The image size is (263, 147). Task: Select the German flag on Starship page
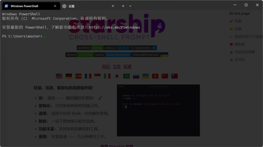point(69,76)
